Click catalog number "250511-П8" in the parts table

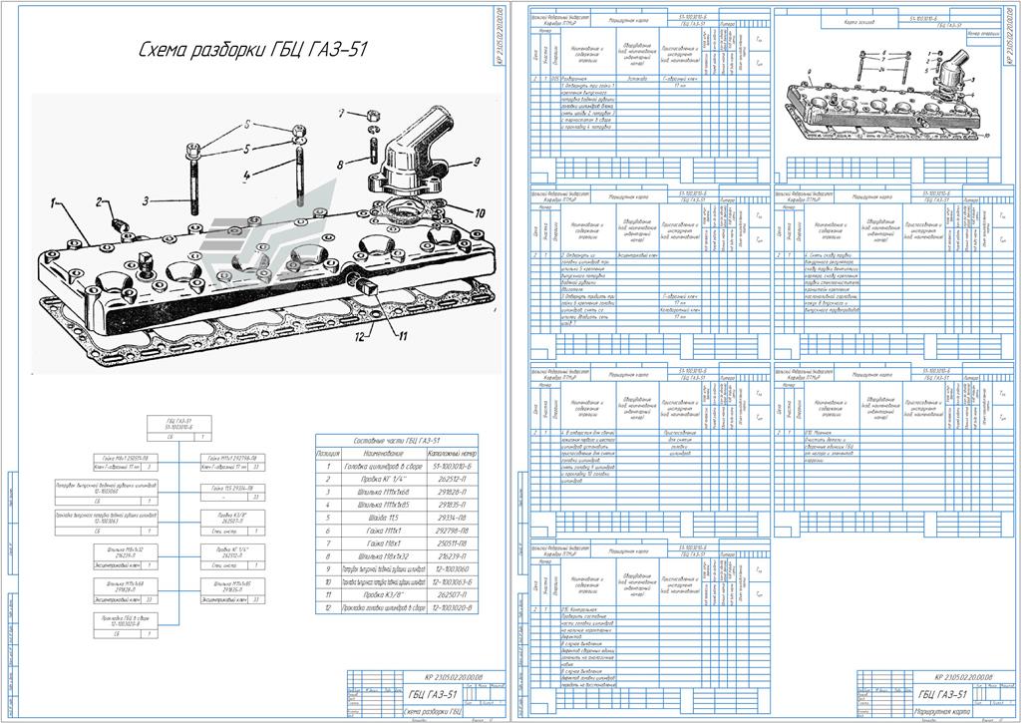(x=453, y=543)
